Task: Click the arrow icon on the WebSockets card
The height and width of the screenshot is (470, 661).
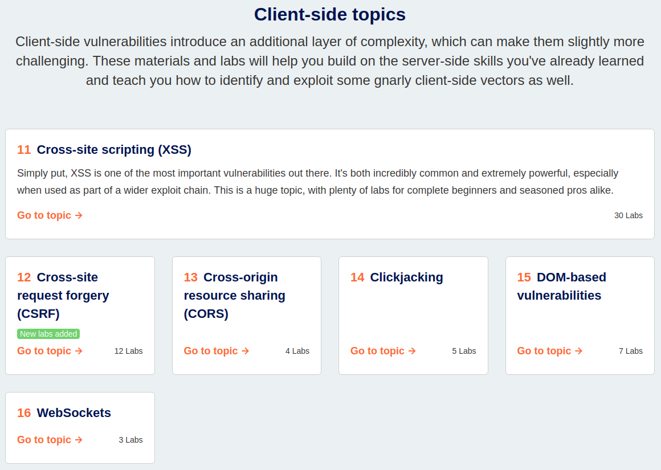Action: click(78, 440)
